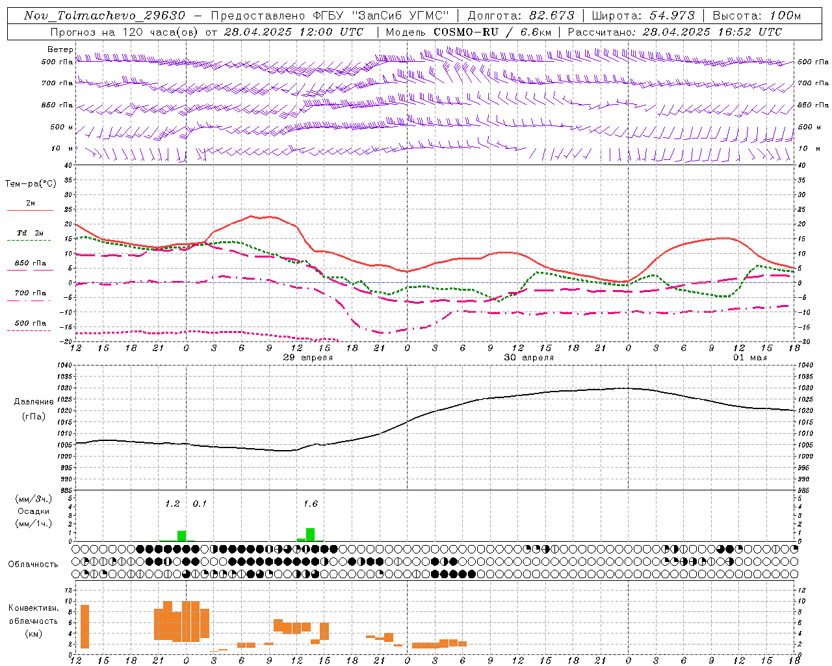Viewport: 832px width, 666px height.
Task: Click the Конвективн. облачность label
Action: (33, 615)
